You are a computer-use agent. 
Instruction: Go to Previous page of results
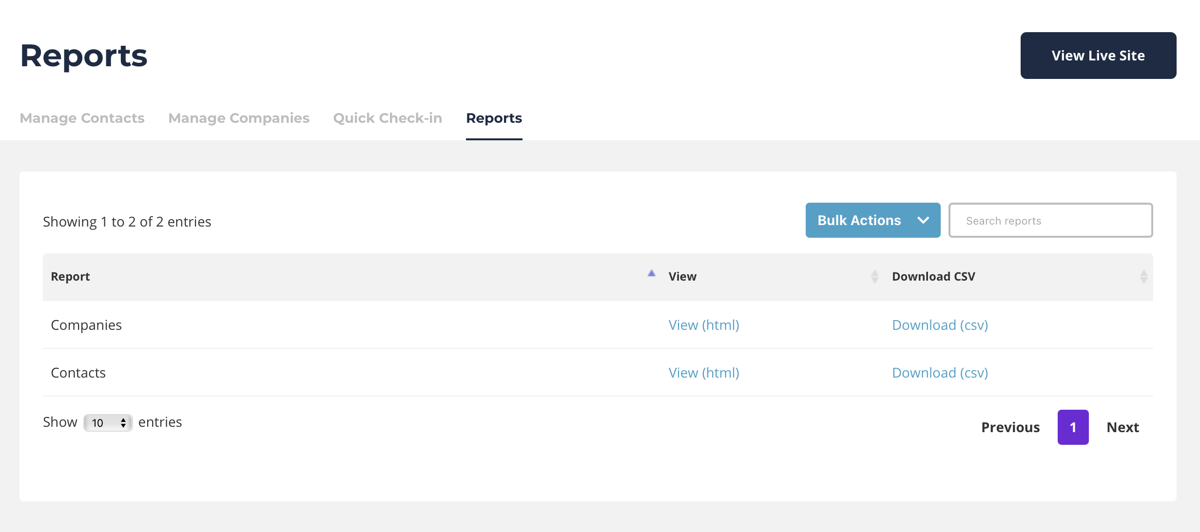tap(1010, 427)
